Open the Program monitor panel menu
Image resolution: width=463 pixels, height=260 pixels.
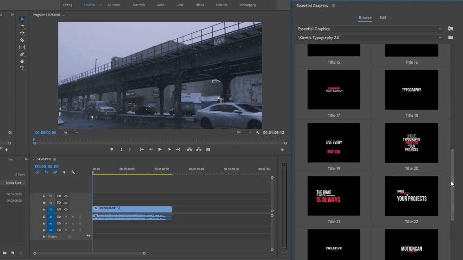[63, 15]
